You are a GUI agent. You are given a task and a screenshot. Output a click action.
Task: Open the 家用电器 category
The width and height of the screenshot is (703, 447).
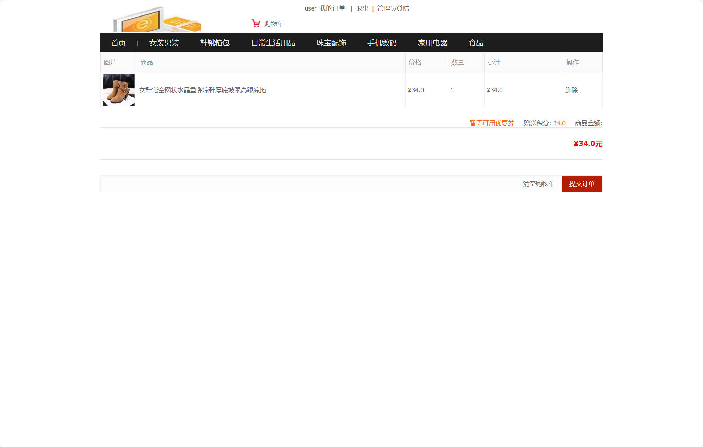click(x=433, y=43)
